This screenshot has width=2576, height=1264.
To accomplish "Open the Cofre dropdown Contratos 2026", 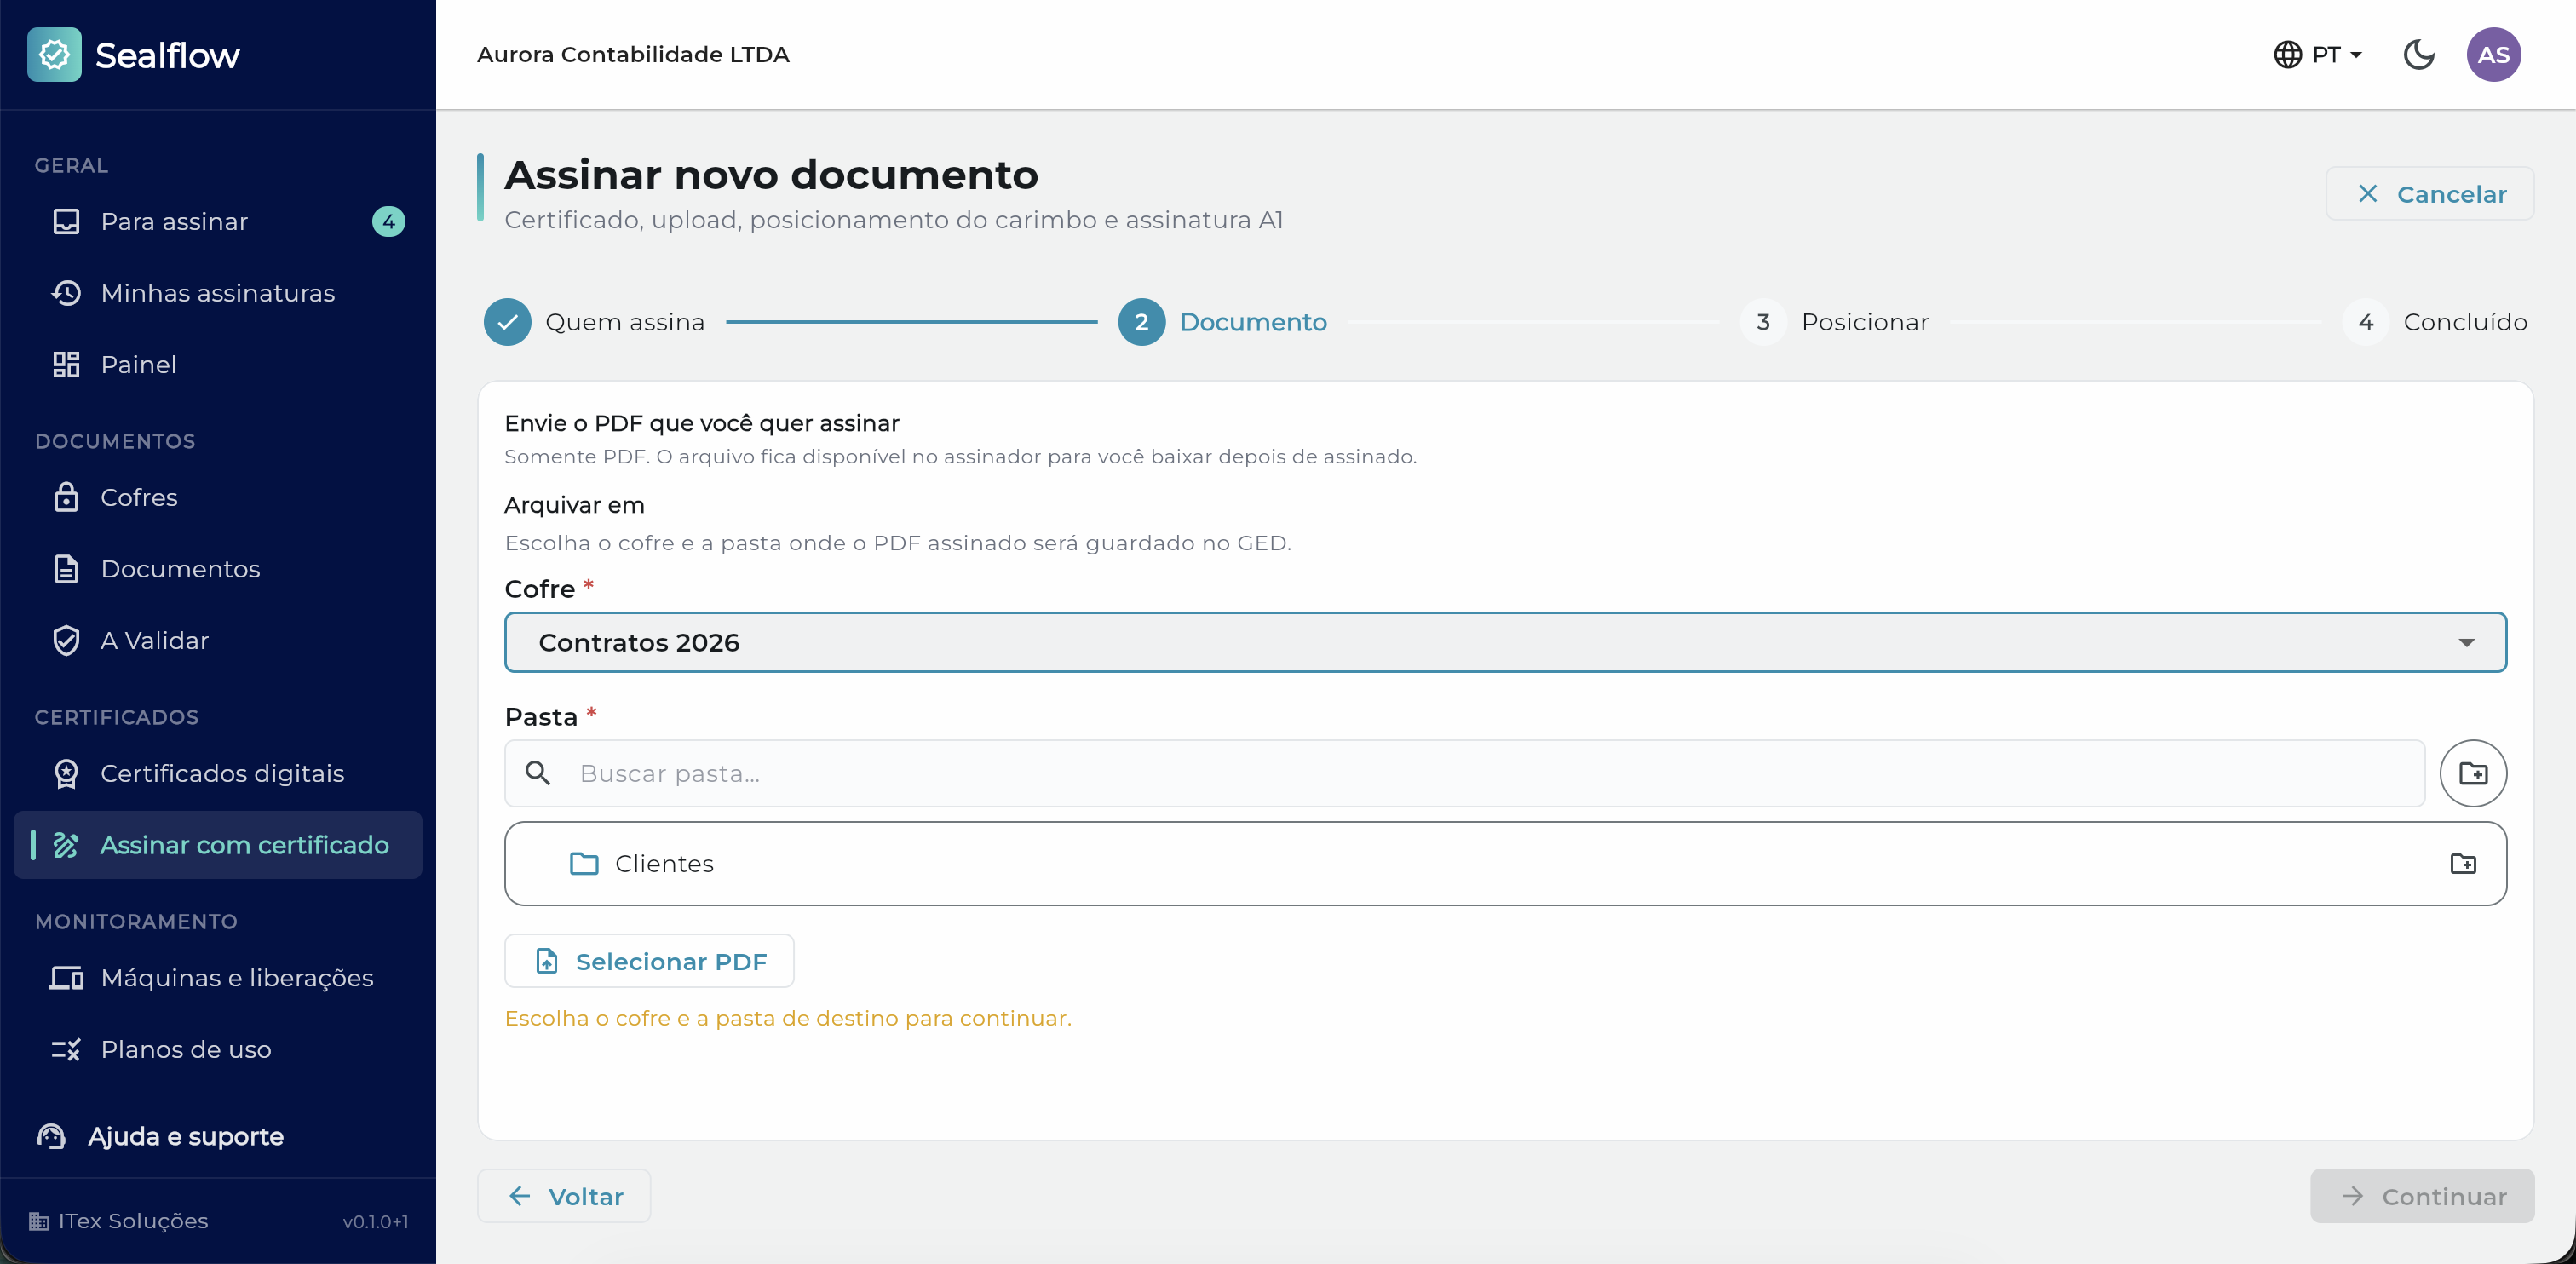I will click(x=1505, y=642).
